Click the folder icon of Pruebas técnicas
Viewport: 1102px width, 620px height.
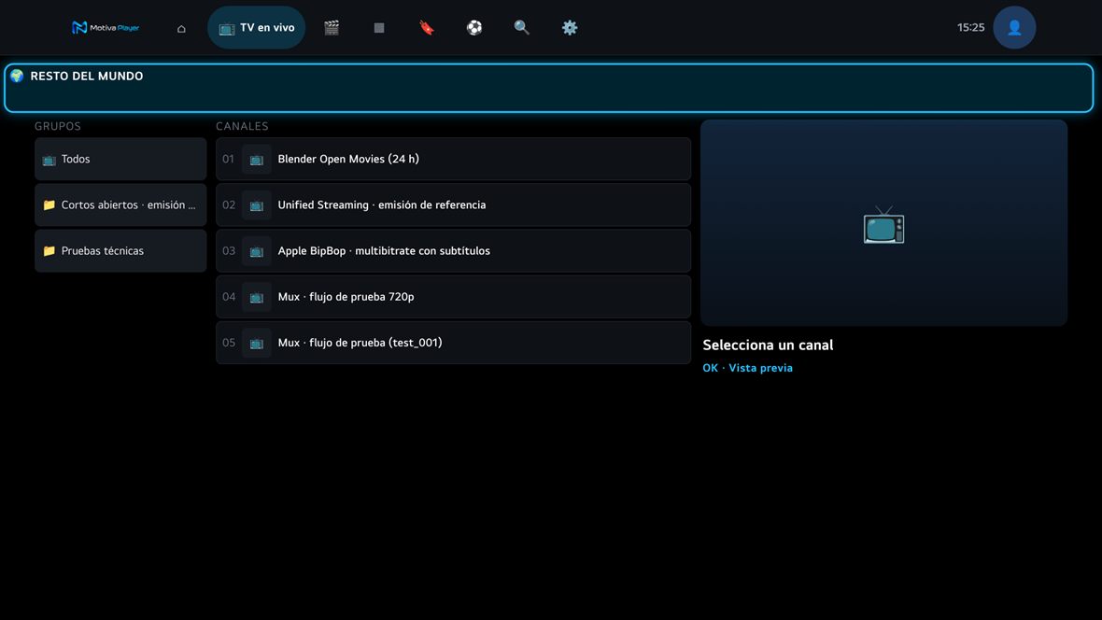pos(49,251)
